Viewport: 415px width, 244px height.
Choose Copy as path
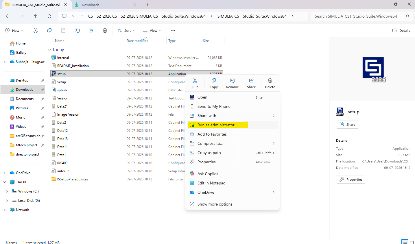233,153
